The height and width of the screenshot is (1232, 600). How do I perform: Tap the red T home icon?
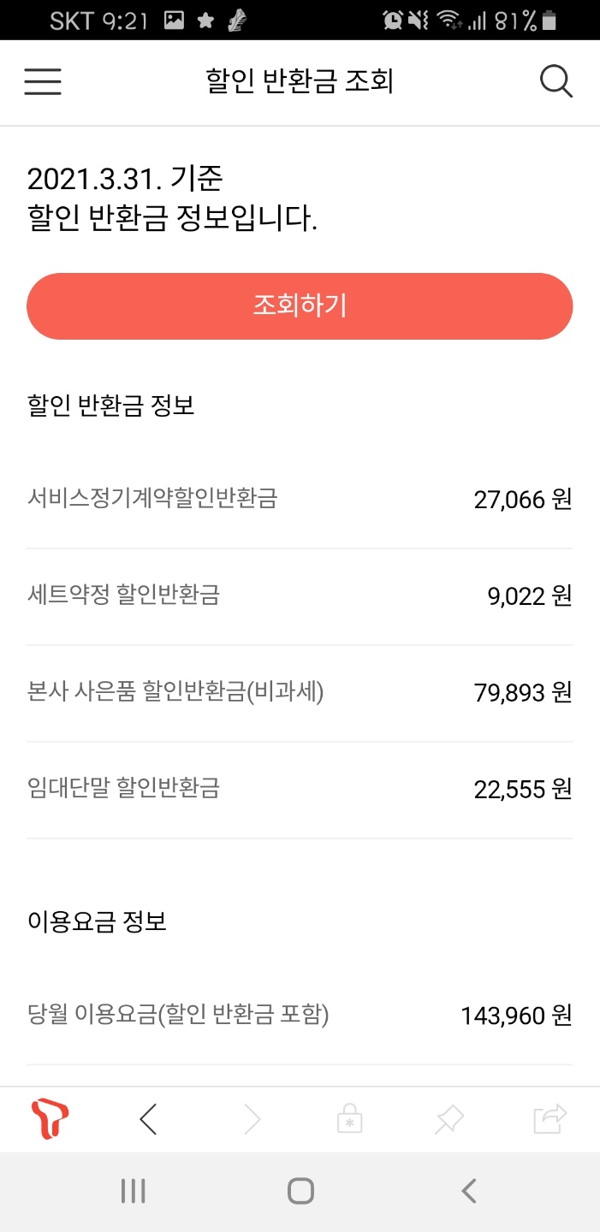[x=50, y=1119]
